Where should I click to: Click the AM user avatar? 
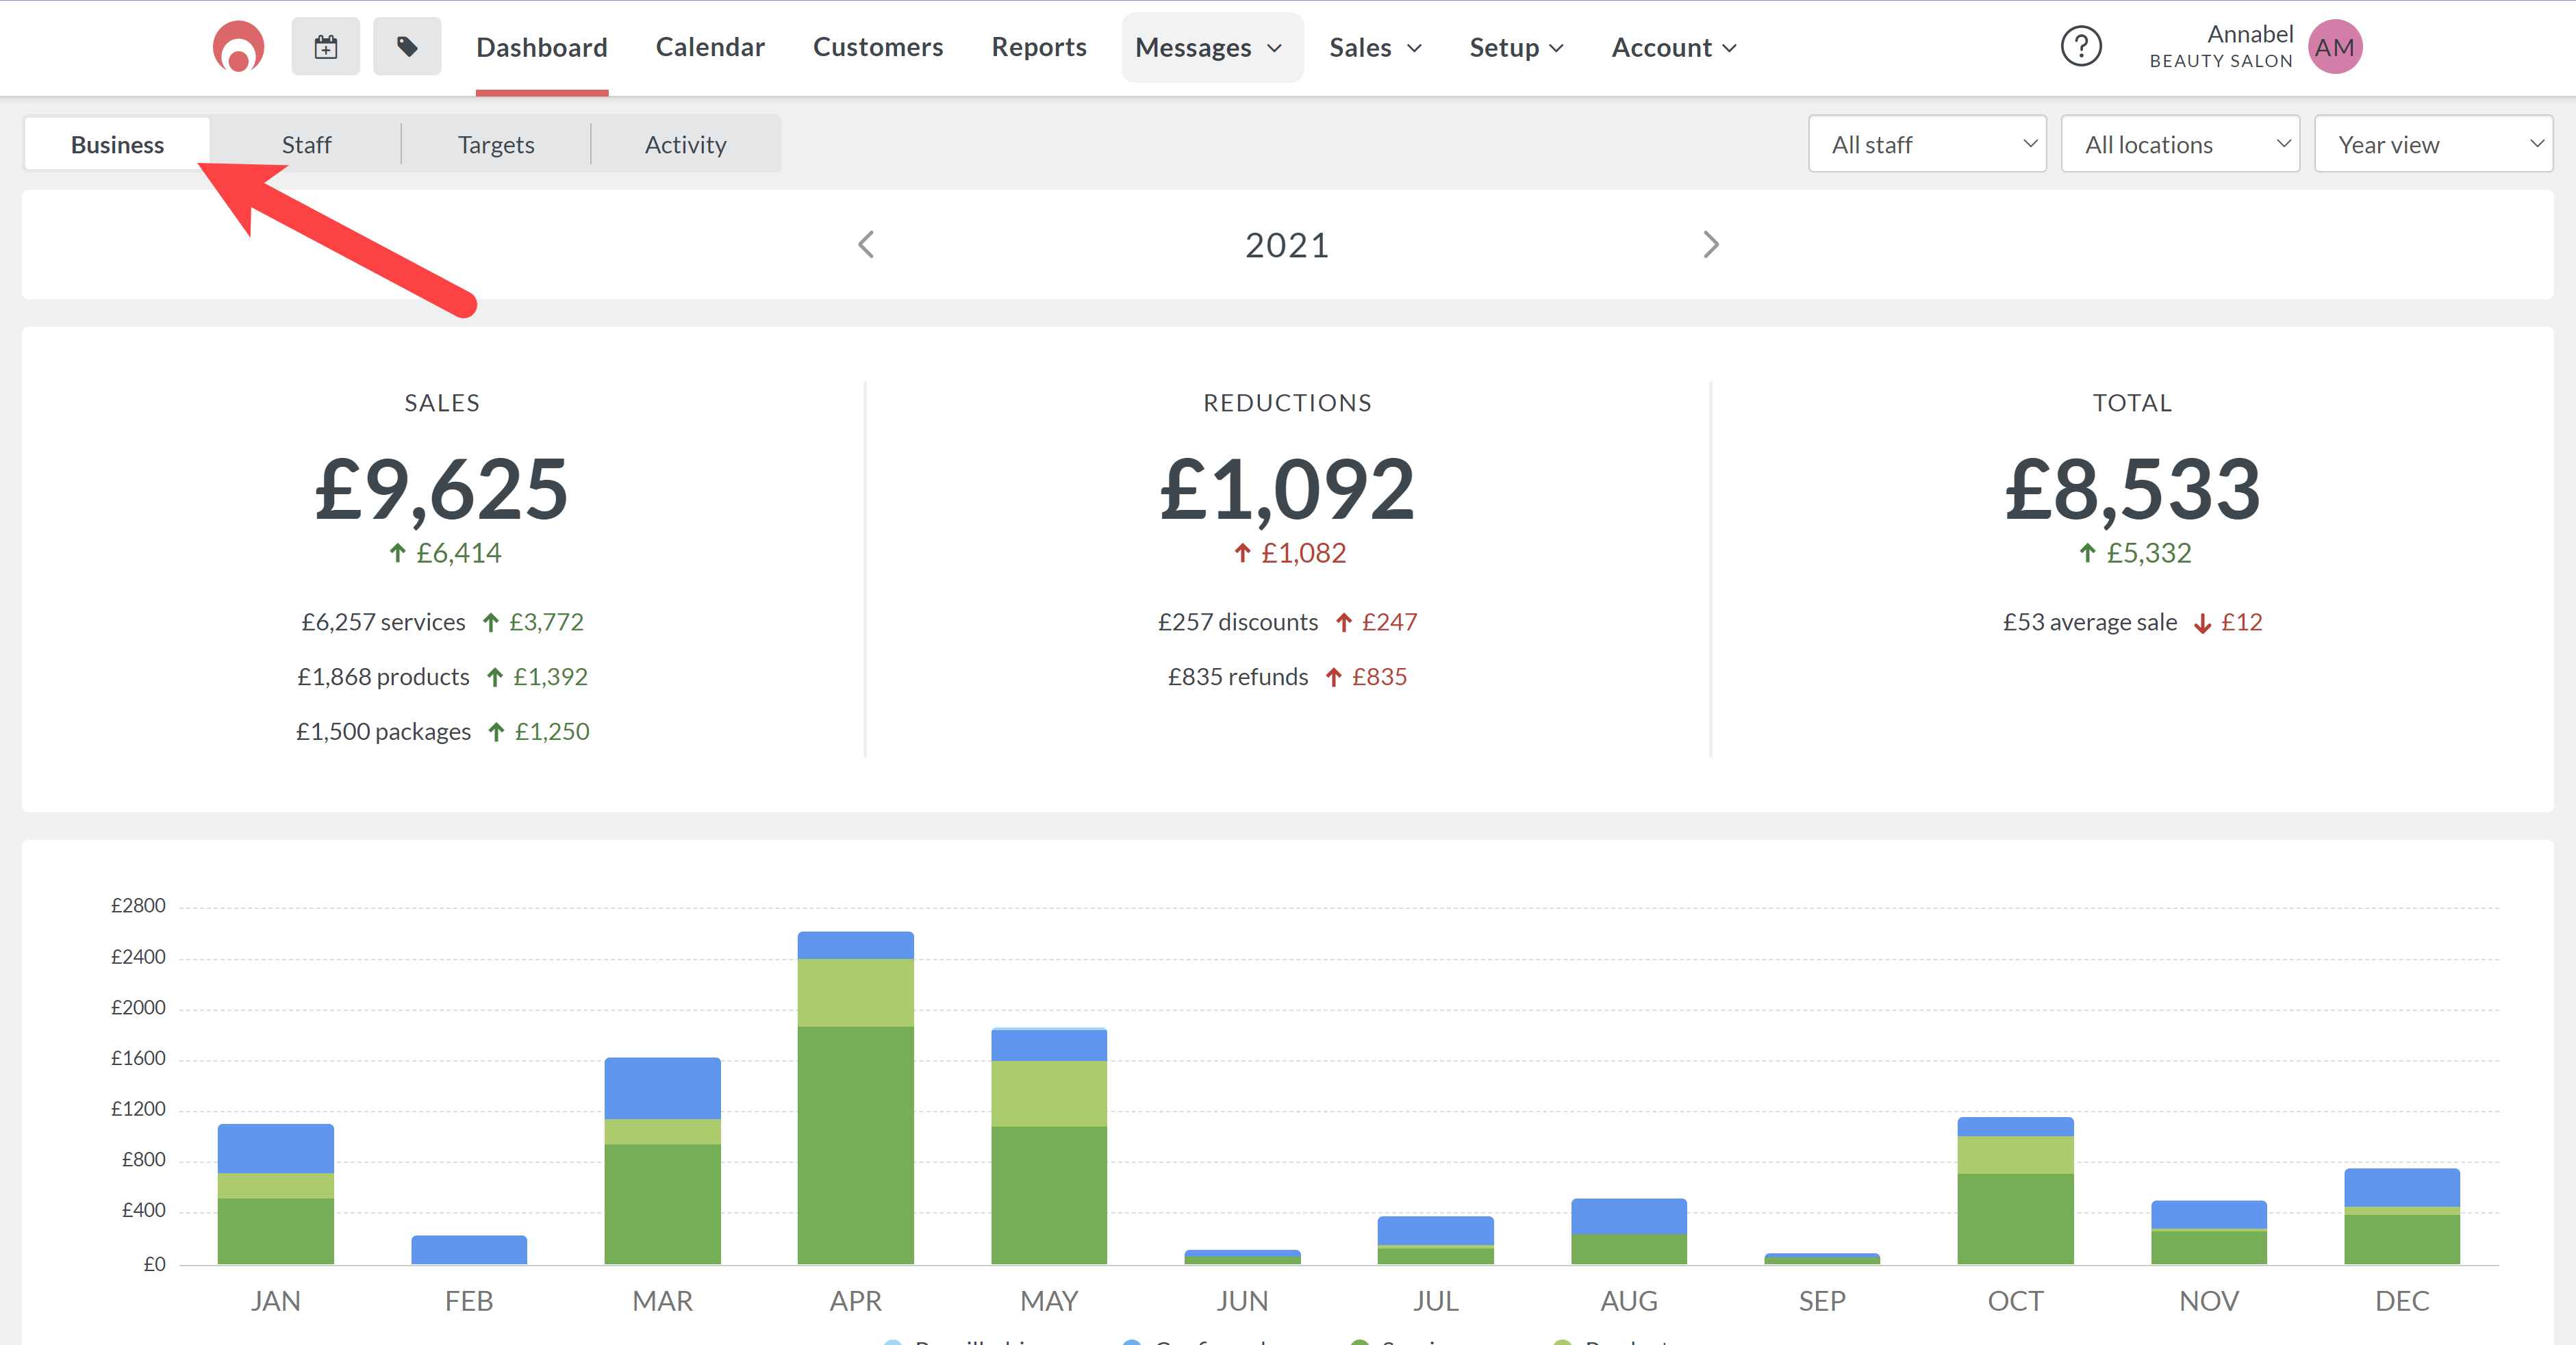coord(2335,47)
